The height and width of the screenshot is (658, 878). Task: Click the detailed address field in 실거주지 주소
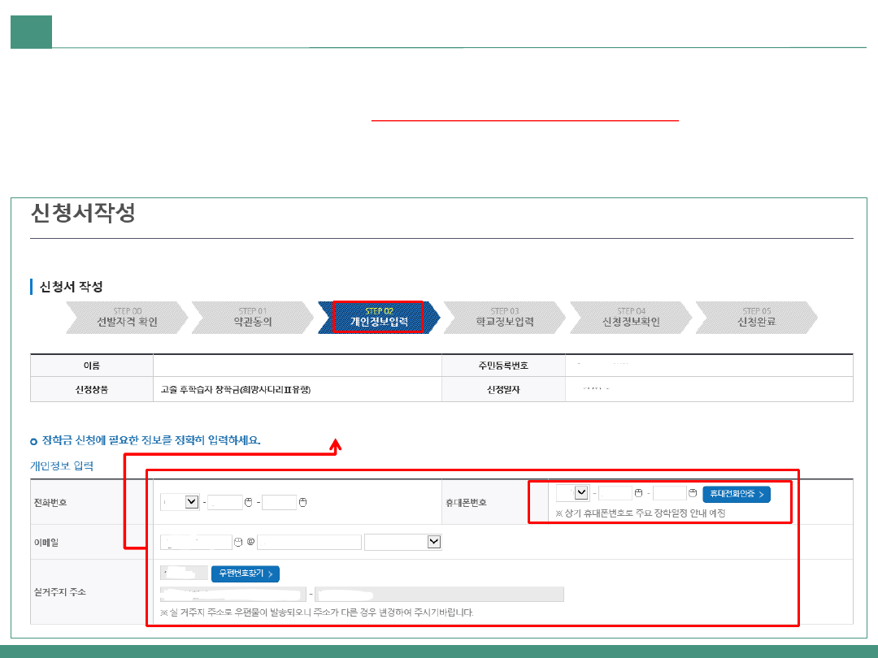(x=439, y=595)
